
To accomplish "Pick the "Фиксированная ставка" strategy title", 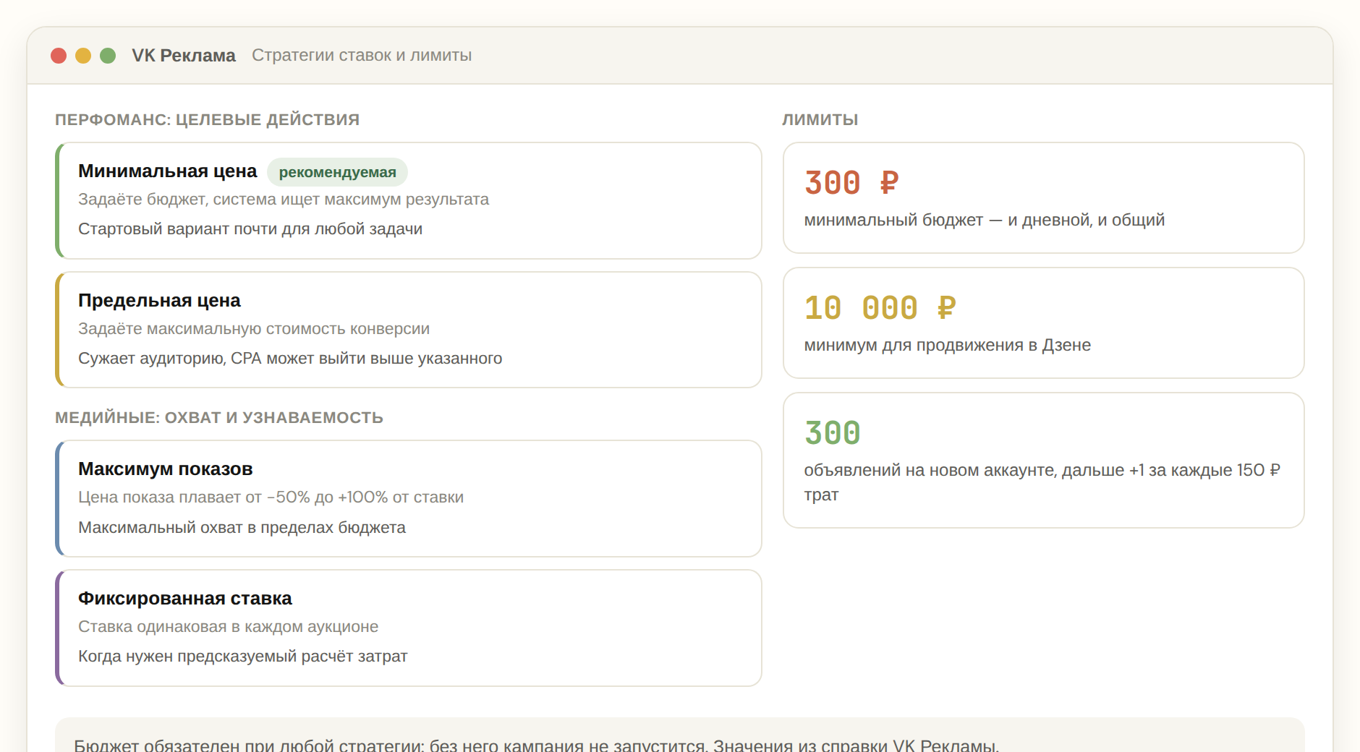I will point(185,598).
